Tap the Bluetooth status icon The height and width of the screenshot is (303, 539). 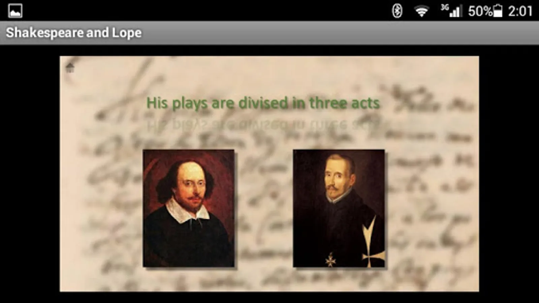[x=398, y=11]
